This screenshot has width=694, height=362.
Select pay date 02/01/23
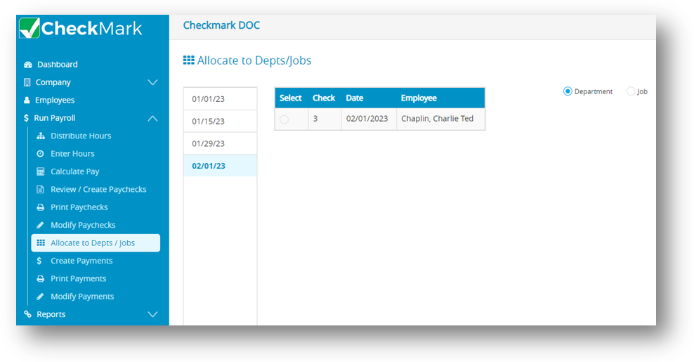coord(220,166)
